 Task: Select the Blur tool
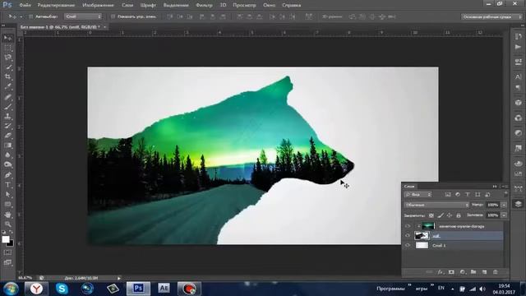[7, 155]
